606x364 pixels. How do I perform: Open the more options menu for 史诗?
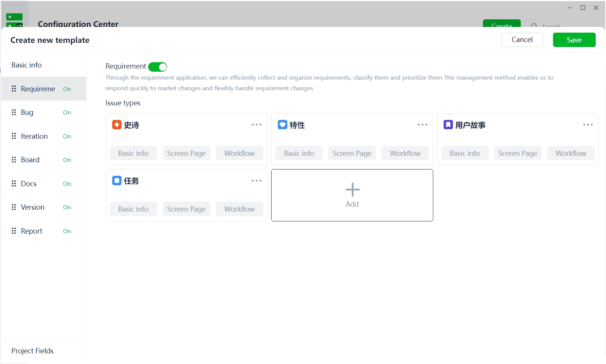click(x=256, y=125)
